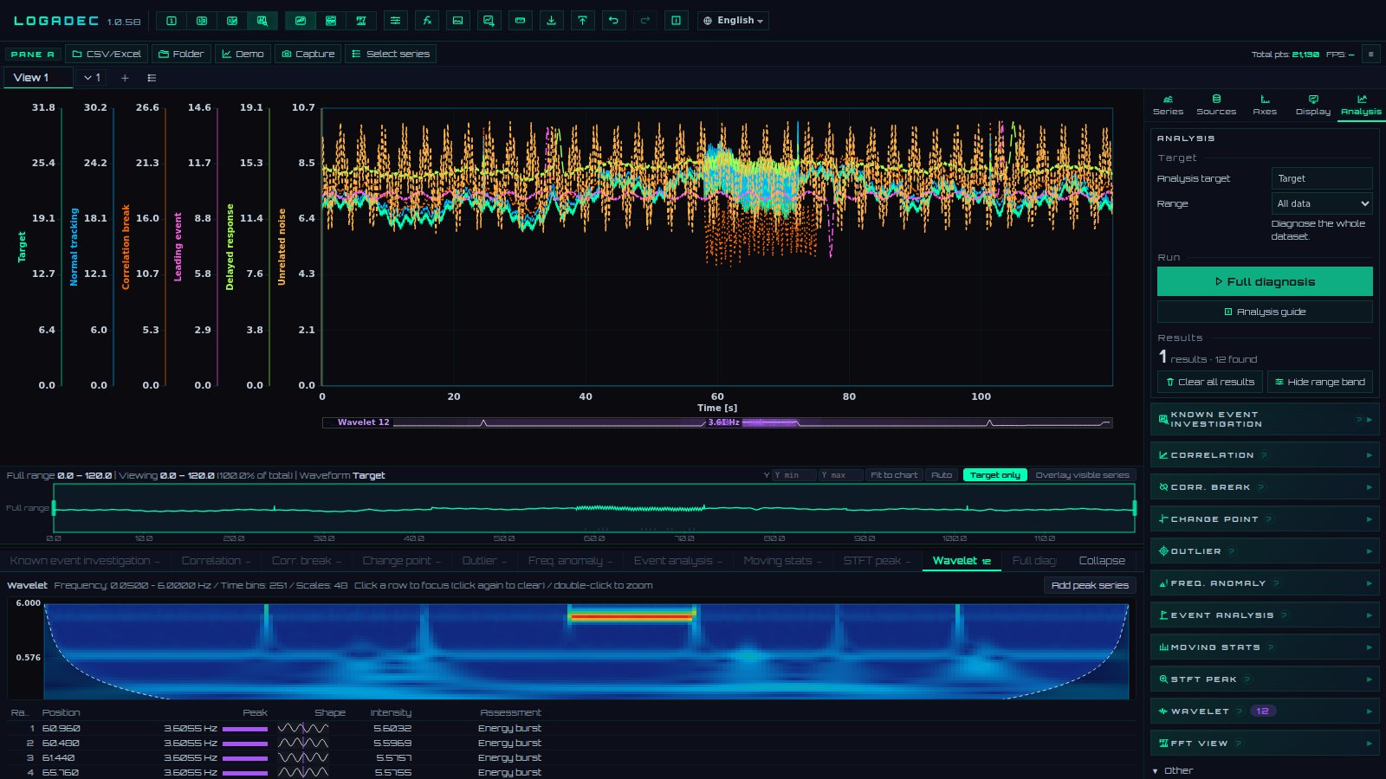This screenshot has height=779, width=1386.
Task: Open the STFT peak results tab
Action: point(877,561)
